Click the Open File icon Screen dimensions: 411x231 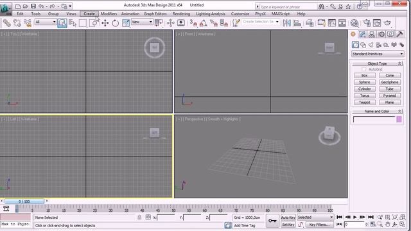coord(26,6)
